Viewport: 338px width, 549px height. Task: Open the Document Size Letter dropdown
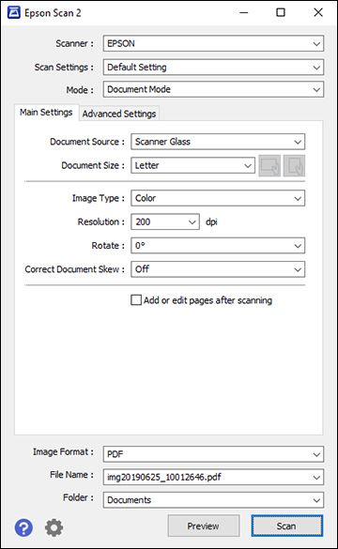(x=192, y=165)
